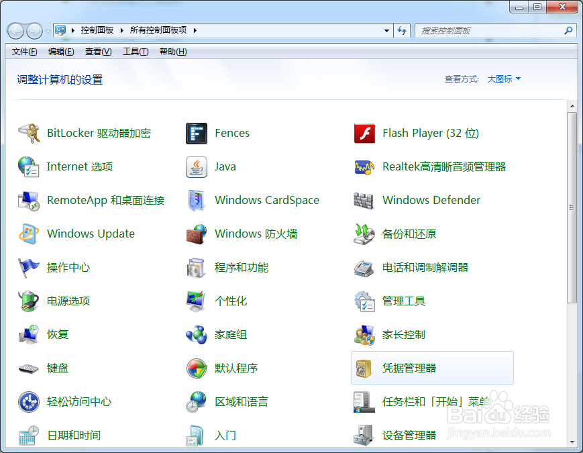The height and width of the screenshot is (453, 583).
Task: Open the 区域和语言 globe icon
Action: tap(197, 402)
